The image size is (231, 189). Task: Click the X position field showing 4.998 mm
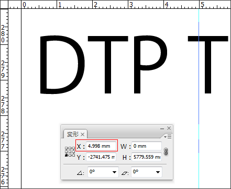(x=101, y=146)
